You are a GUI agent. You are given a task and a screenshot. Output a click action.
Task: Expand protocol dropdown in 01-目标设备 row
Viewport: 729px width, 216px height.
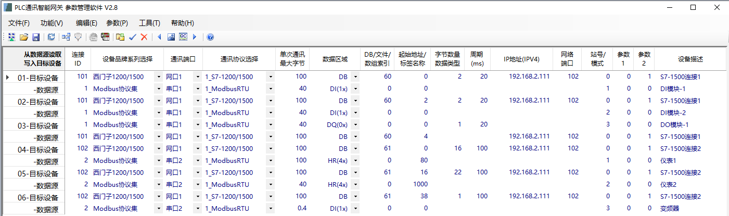271,77
